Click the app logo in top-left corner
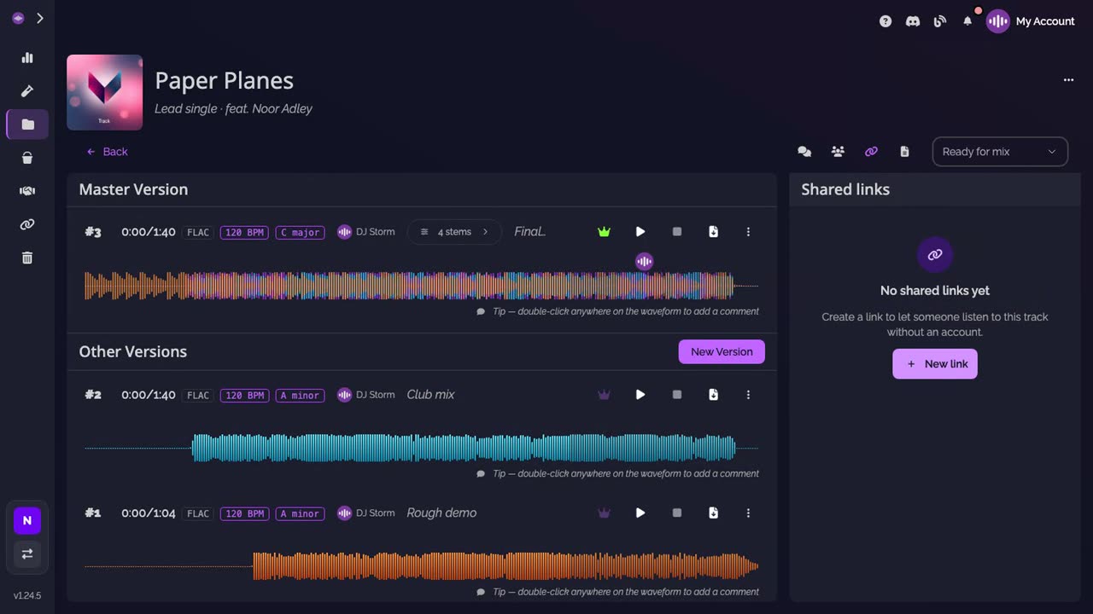This screenshot has width=1093, height=614. pos(18,18)
